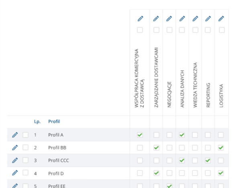Uncheck Współpraca komercyjna for Profil A
This screenshot has height=188, width=239.
tap(140, 135)
